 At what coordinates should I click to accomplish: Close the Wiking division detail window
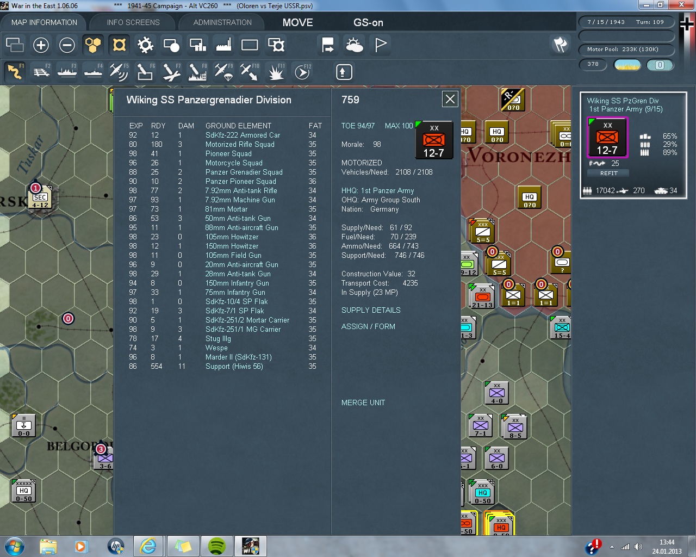pos(450,99)
